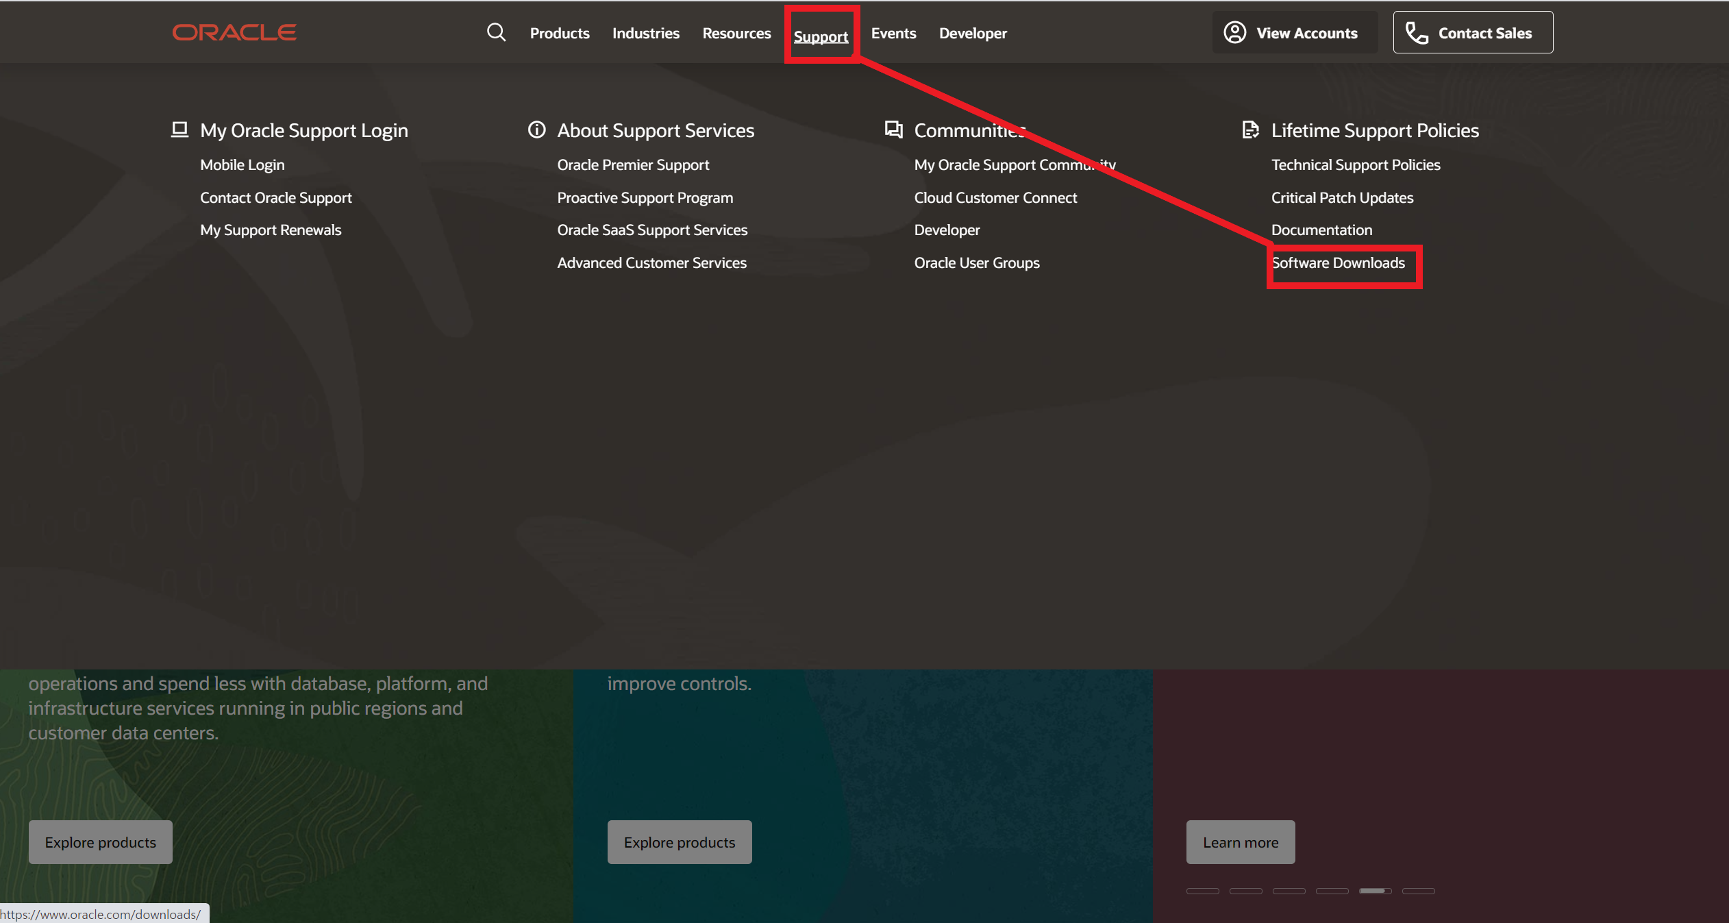
Task: Click the chat icon beside Communities
Action: click(x=893, y=130)
